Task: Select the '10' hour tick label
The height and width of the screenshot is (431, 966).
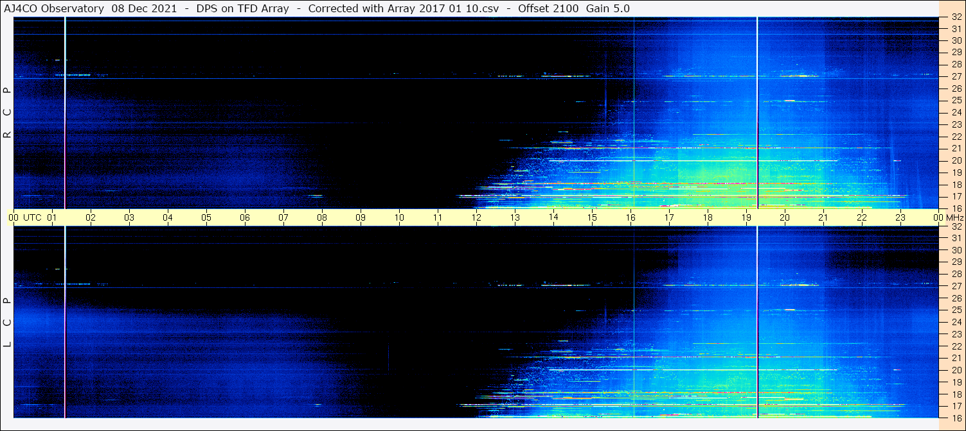Action: point(399,217)
